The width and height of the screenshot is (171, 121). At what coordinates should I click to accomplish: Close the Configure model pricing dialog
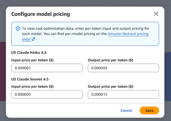(x=156, y=14)
